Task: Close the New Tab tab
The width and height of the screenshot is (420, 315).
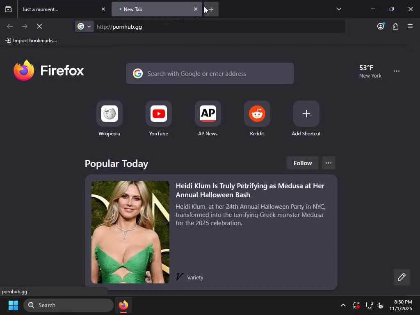Action: point(196,9)
